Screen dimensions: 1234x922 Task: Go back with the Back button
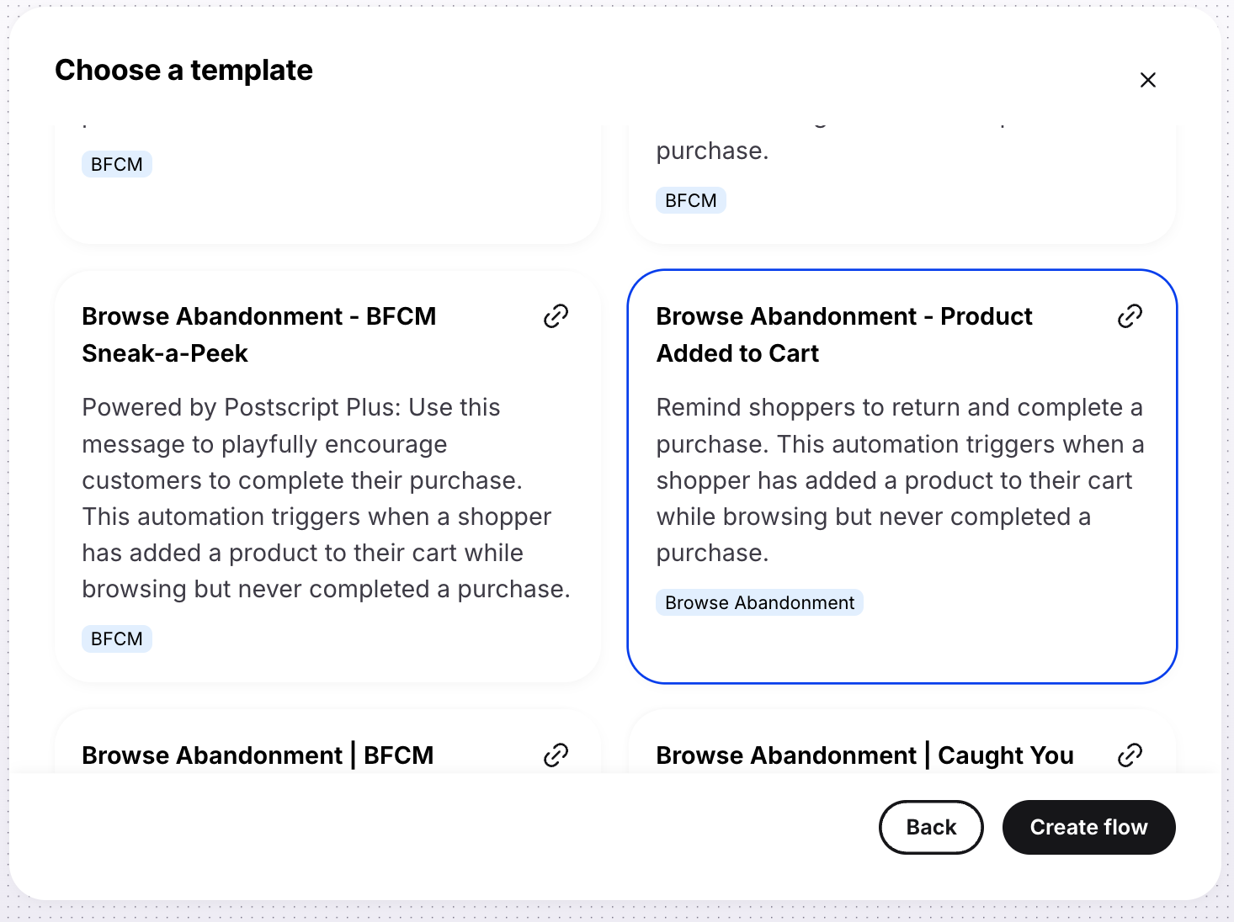931,827
